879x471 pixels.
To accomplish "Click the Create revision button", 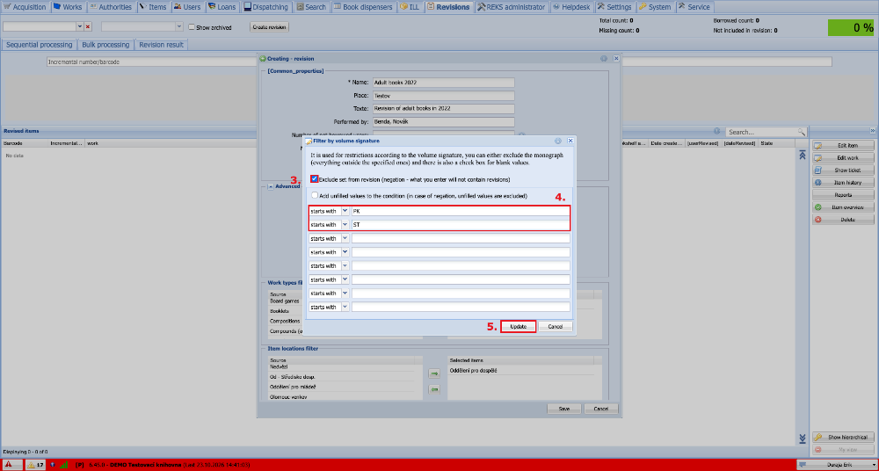I will coord(269,27).
